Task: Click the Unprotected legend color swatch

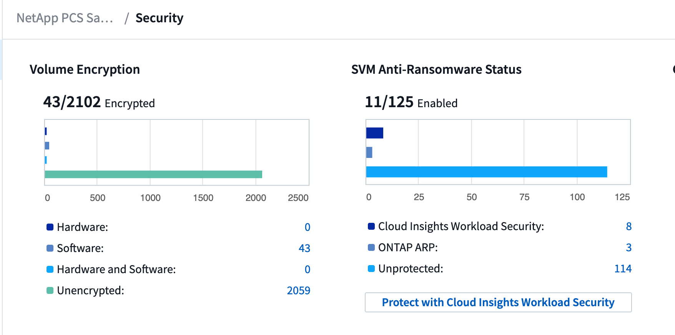Action: coord(371,269)
